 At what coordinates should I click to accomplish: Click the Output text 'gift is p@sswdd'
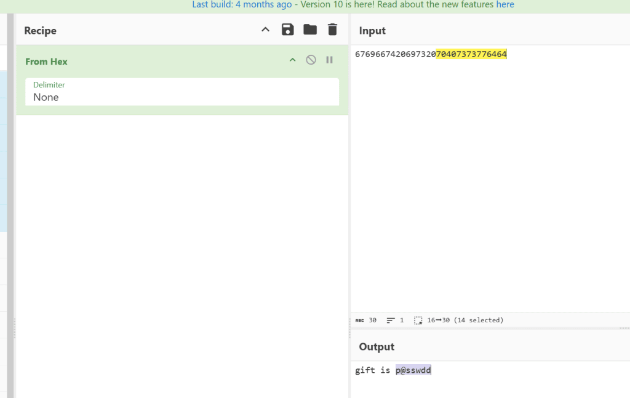click(393, 370)
